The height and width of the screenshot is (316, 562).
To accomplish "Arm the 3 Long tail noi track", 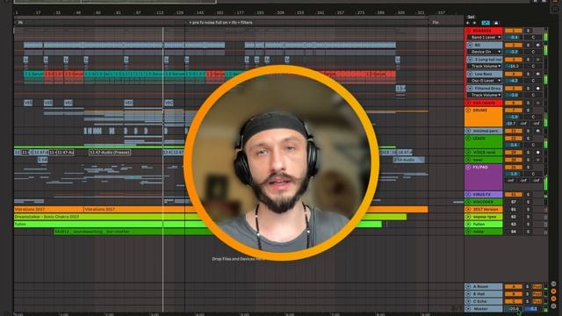I will [x=537, y=60].
